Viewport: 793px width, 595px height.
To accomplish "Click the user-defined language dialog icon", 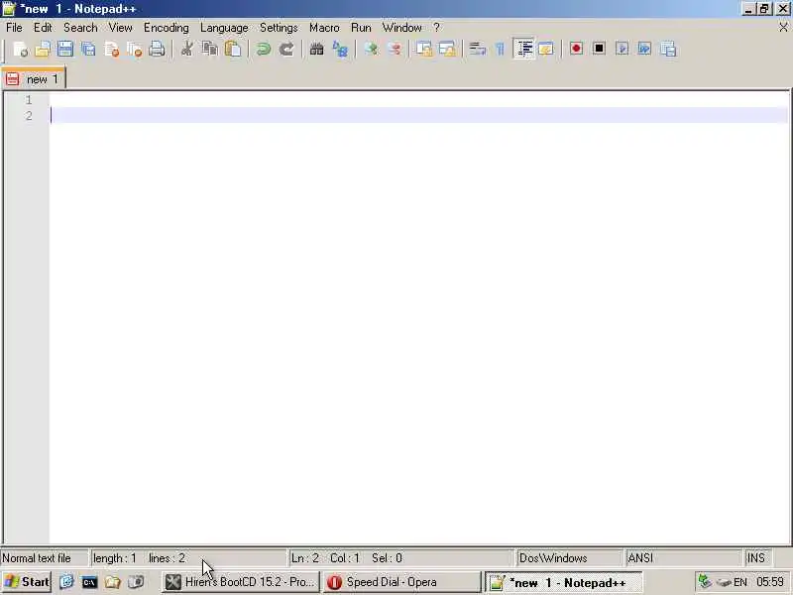I will 546,49.
